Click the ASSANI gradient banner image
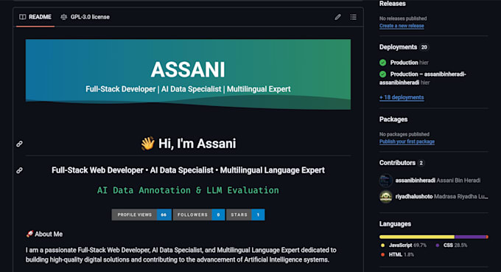 pyautogui.click(x=188, y=74)
